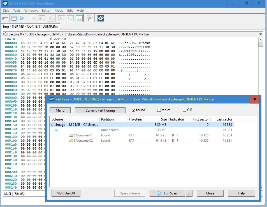Collapse the green unallocated tree node
Screen dimensions: 267x207
(56, 130)
